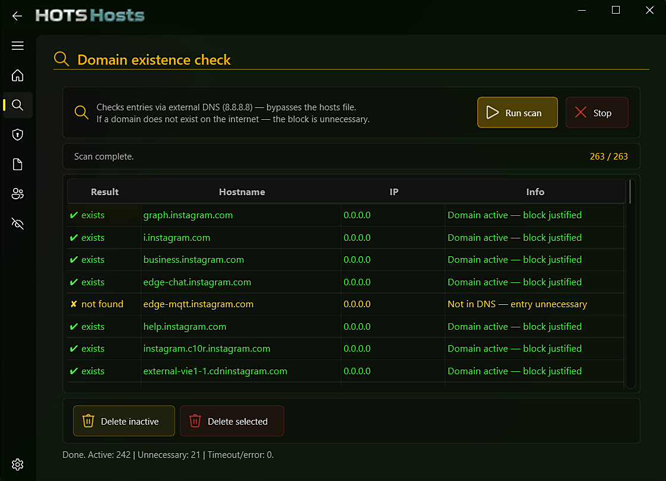Open the users group sidebar icon
The image size is (666, 481).
pos(17,194)
